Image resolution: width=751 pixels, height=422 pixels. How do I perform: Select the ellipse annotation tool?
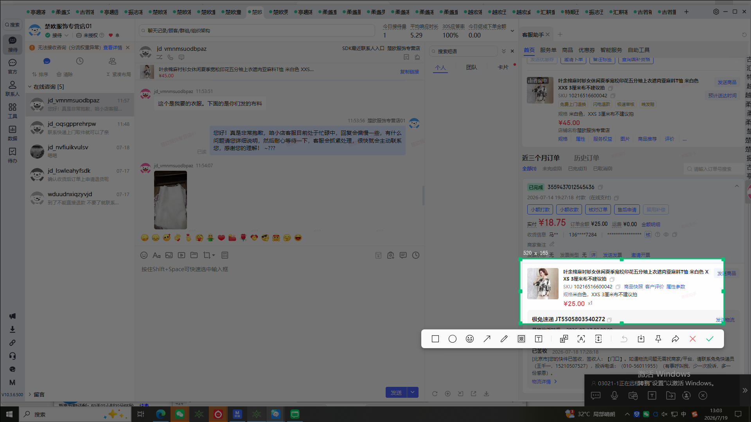[453, 339]
